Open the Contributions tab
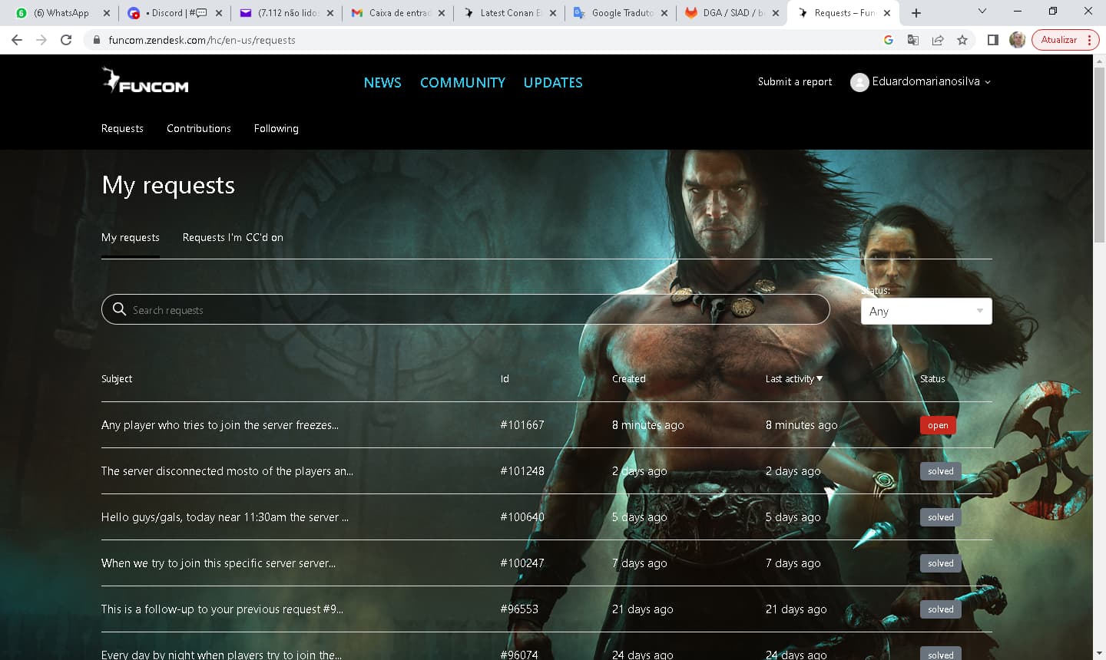Image resolution: width=1106 pixels, height=660 pixels. pyautogui.click(x=198, y=128)
